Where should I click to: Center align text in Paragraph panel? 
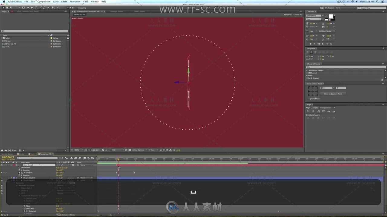click(x=311, y=52)
